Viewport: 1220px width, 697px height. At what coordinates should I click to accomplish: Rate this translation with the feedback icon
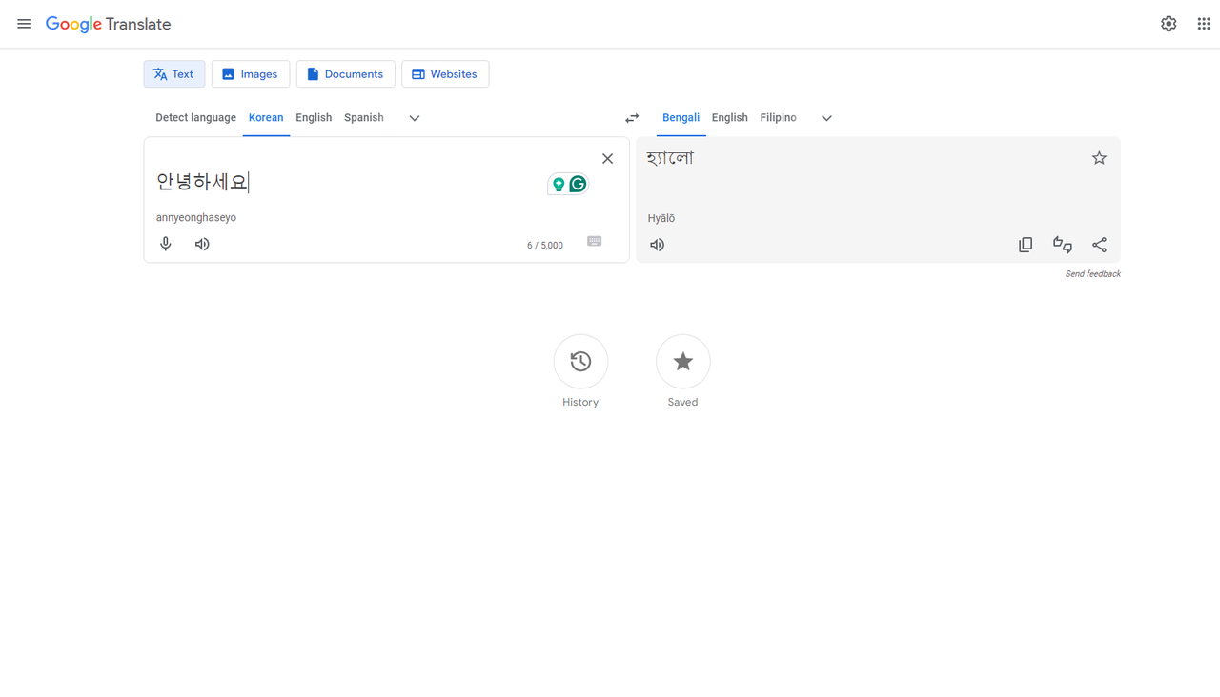tap(1062, 245)
